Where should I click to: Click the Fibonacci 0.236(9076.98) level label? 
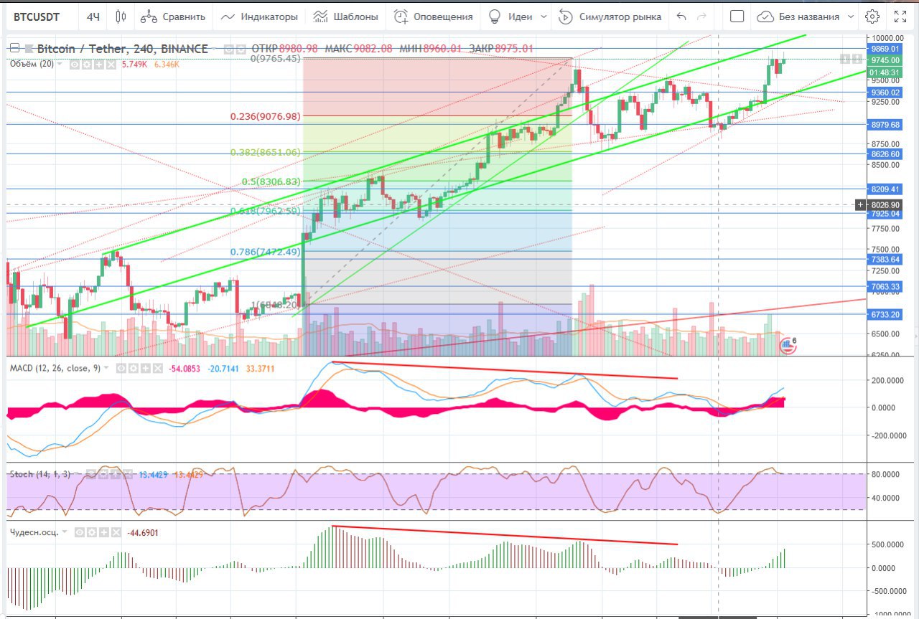coord(265,116)
